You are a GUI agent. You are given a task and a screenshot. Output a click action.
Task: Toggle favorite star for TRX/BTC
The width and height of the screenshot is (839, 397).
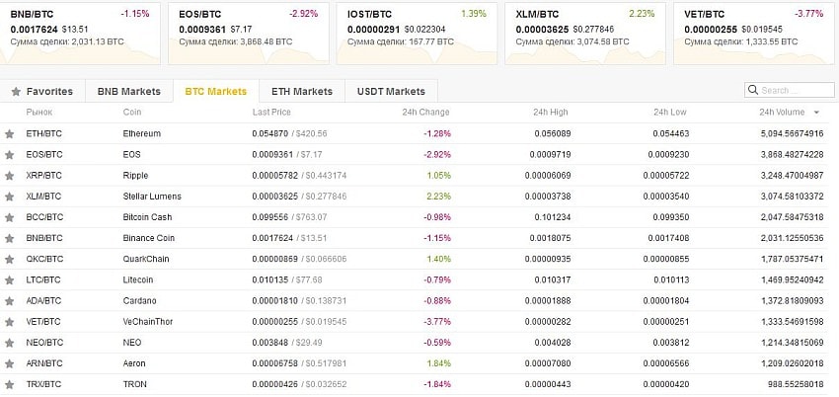click(x=10, y=383)
